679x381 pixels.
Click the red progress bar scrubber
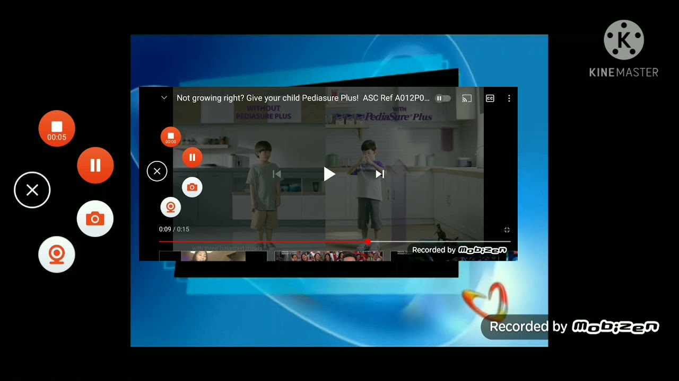368,242
